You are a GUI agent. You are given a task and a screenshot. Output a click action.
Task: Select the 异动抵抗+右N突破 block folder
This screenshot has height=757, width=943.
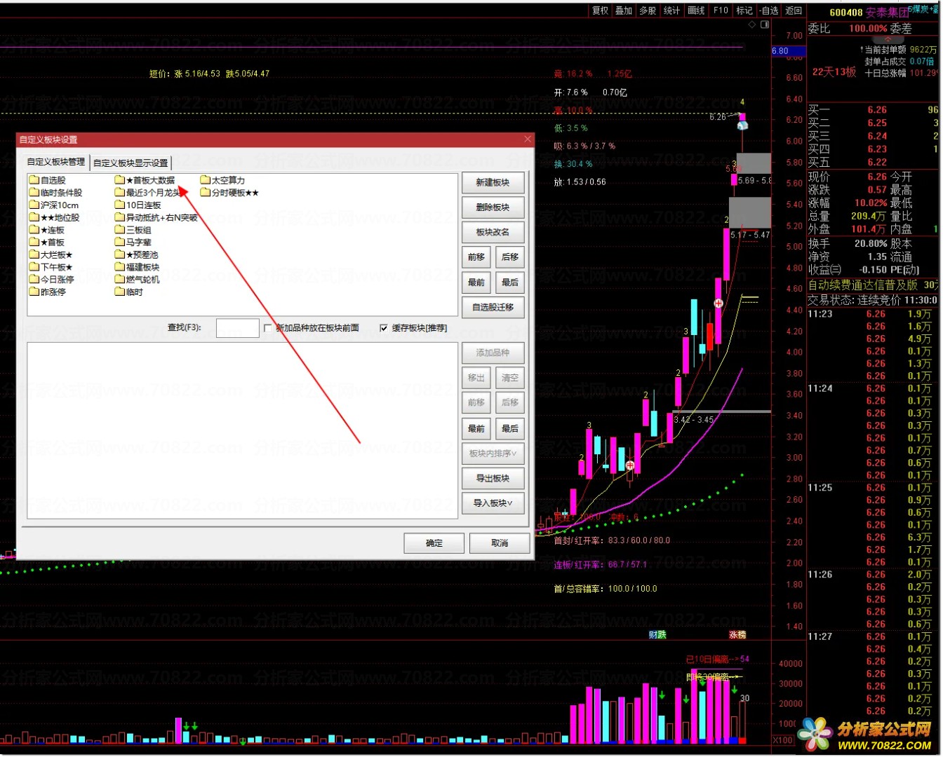pyautogui.click(x=156, y=218)
